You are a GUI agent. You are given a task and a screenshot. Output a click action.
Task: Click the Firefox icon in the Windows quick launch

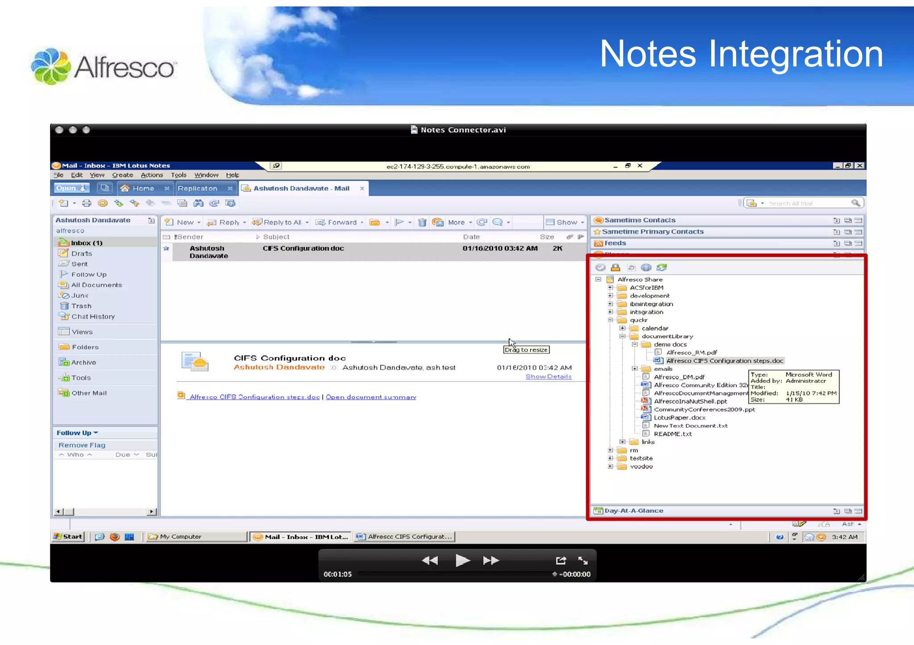(115, 537)
